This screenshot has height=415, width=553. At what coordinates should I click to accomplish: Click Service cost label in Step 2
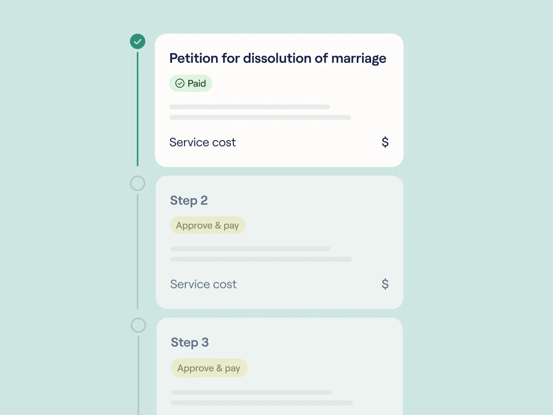[203, 284]
